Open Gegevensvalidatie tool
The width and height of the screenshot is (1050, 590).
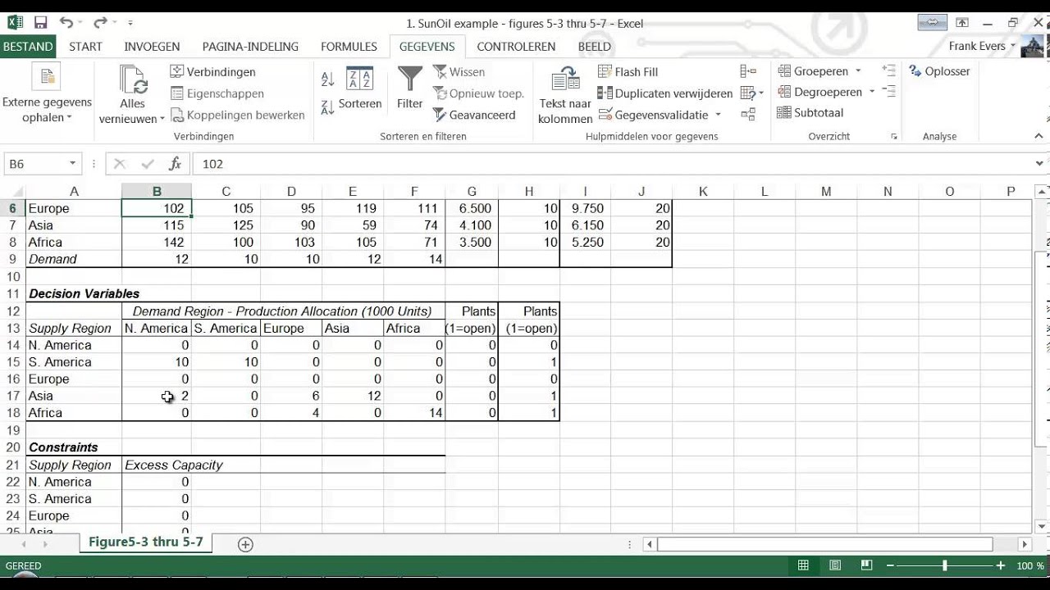pyautogui.click(x=653, y=115)
